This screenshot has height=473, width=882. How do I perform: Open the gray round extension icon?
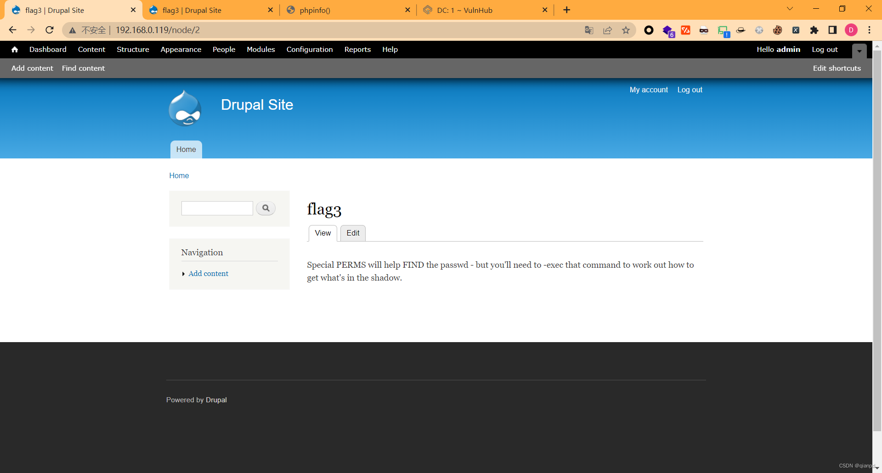[x=759, y=30]
